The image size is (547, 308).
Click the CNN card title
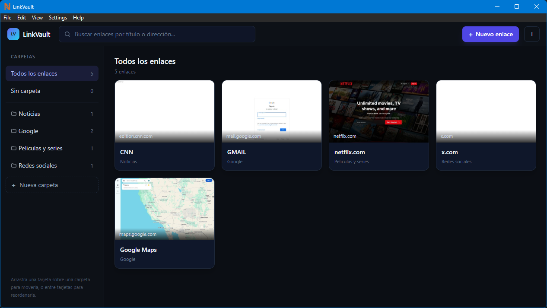click(127, 152)
